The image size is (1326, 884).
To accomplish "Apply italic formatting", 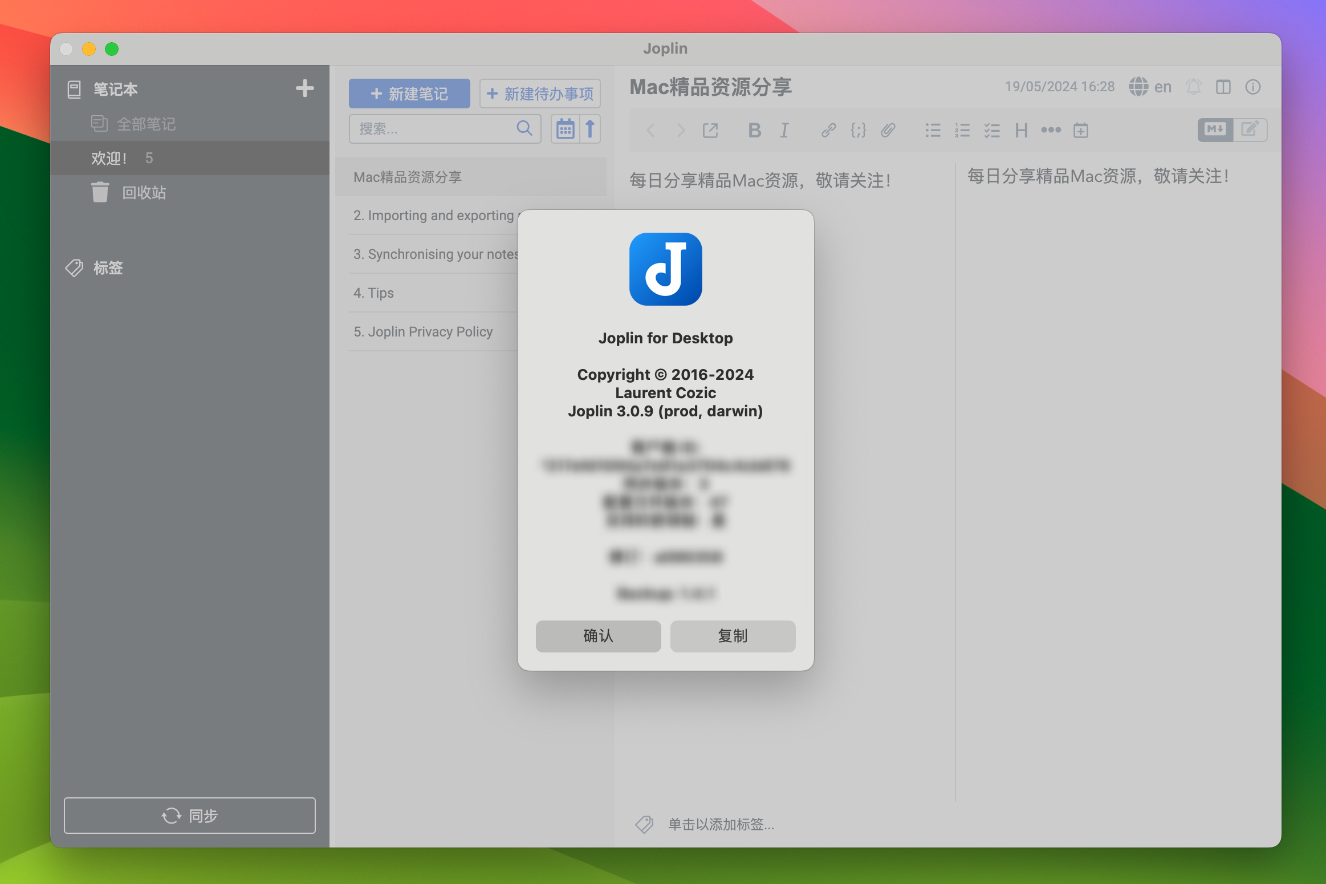I will pyautogui.click(x=784, y=131).
